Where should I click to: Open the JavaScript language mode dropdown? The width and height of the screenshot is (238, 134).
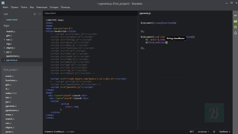[x=203, y=132]
